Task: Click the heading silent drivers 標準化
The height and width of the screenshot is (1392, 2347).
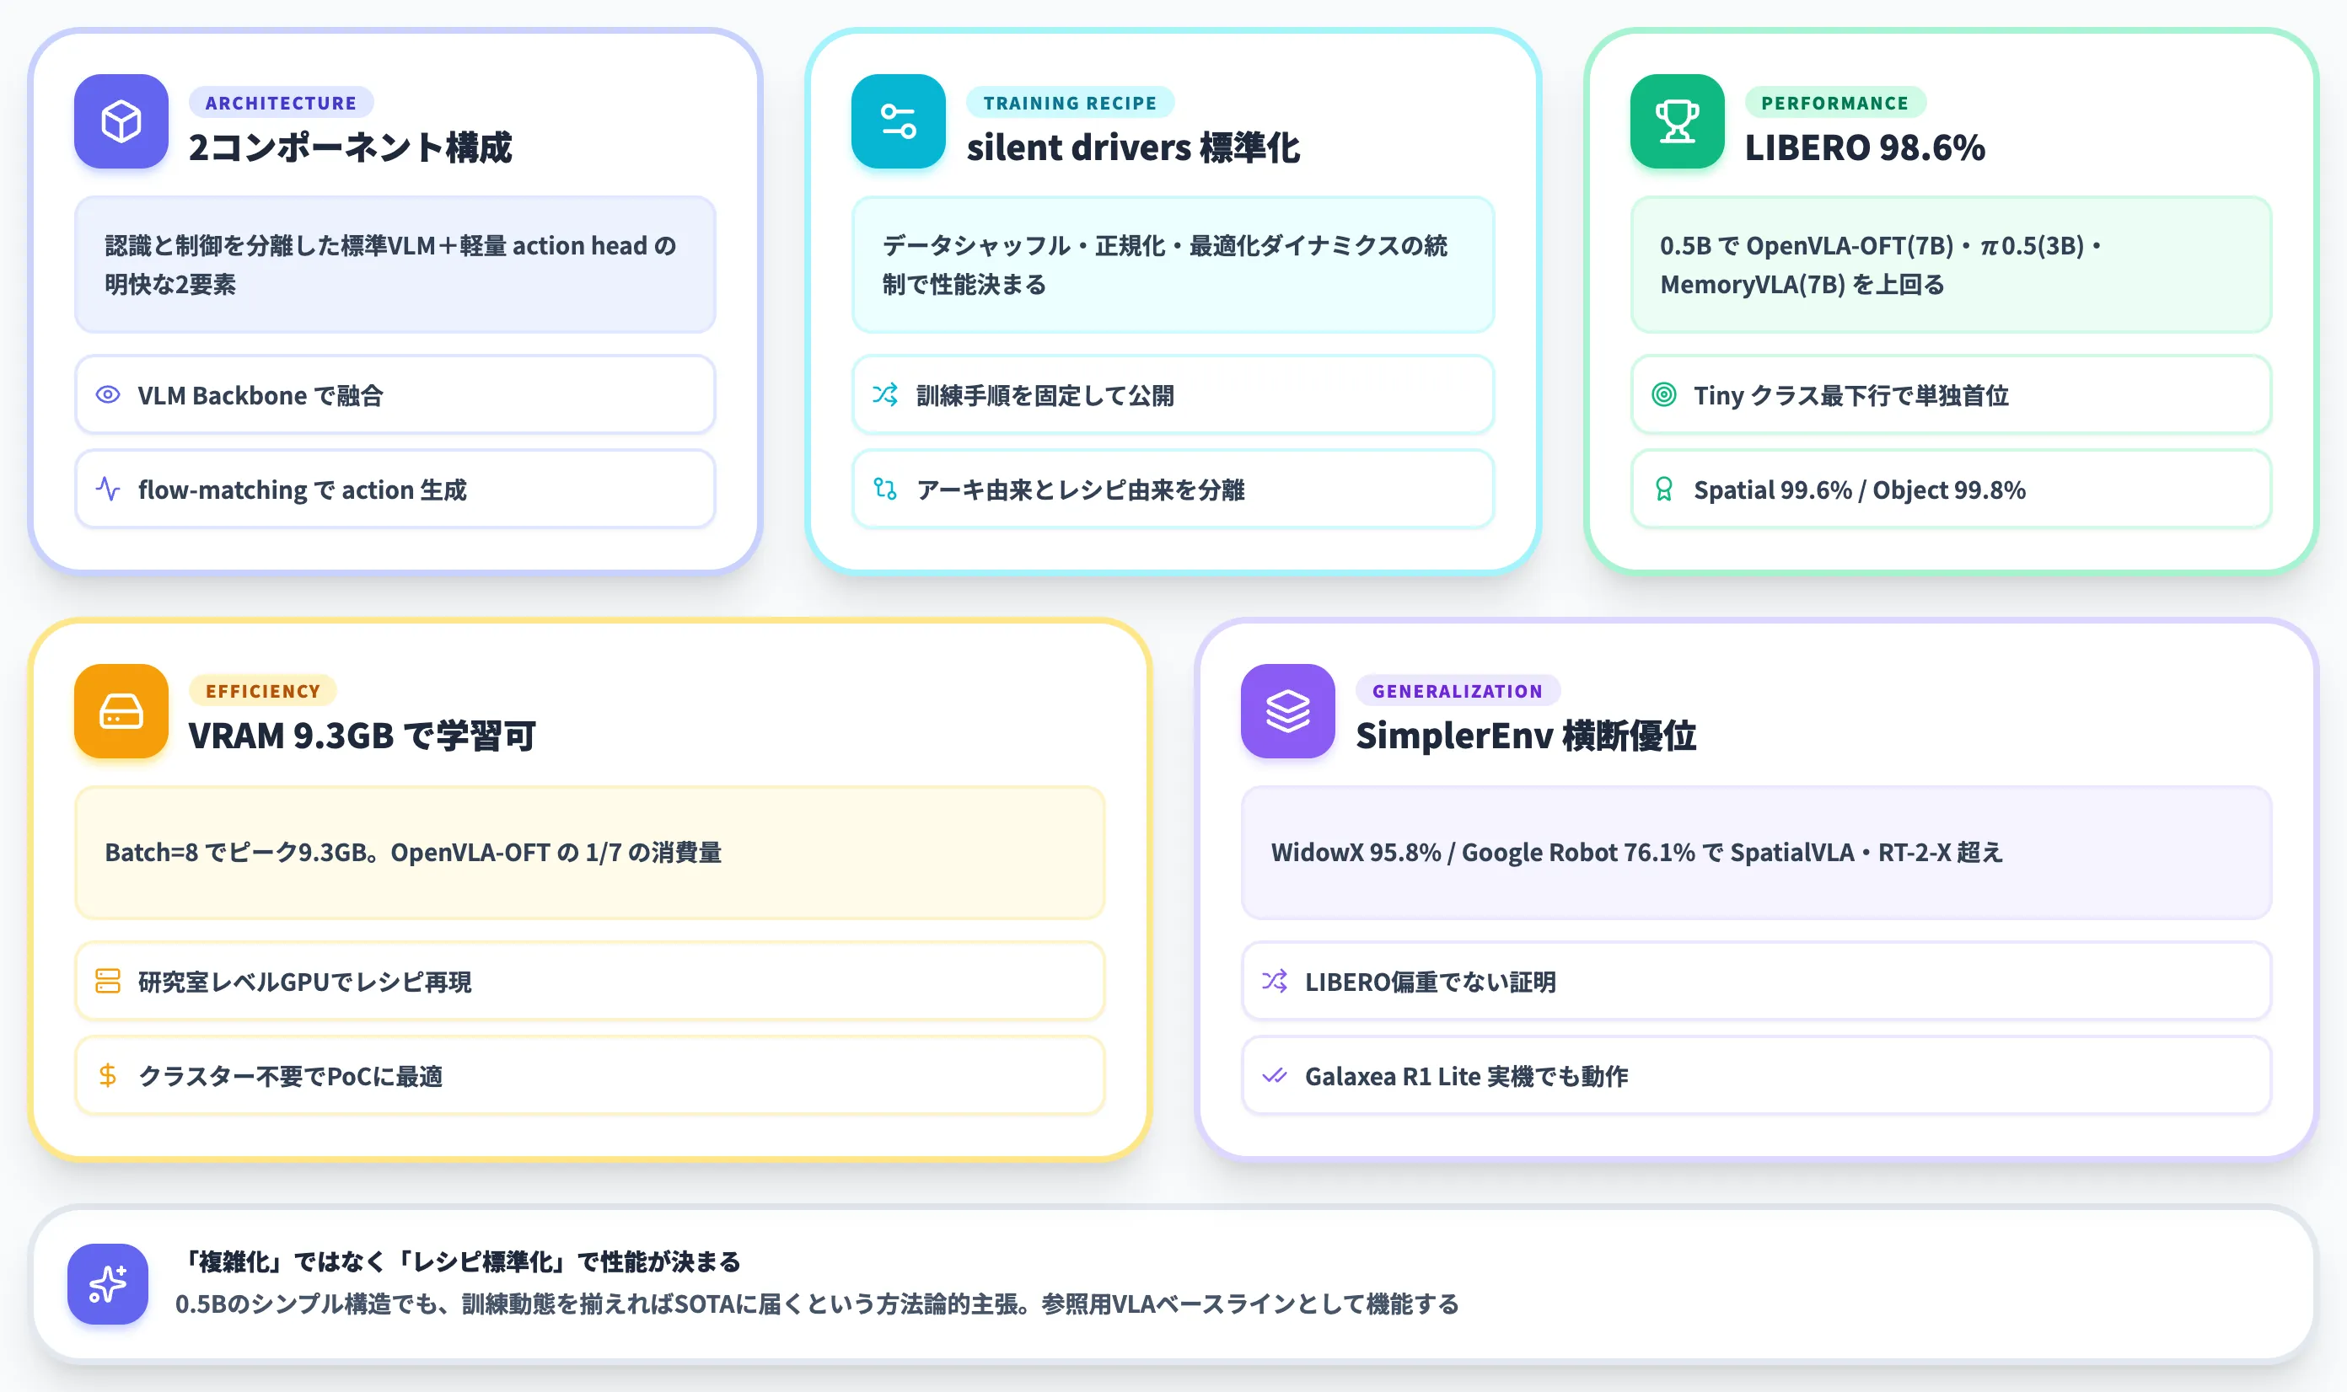Action: click(1133, 147)
